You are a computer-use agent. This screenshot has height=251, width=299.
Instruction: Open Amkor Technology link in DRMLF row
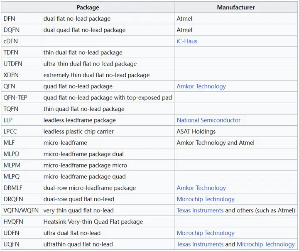[x=201, y=188]
